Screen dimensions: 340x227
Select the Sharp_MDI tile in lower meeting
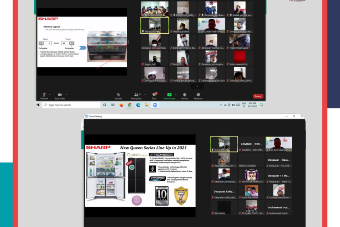coord(224,144)
